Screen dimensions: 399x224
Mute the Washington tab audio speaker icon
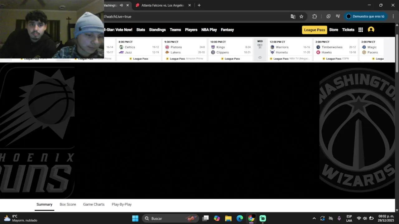pyautogui.click(x=121, y=5)
